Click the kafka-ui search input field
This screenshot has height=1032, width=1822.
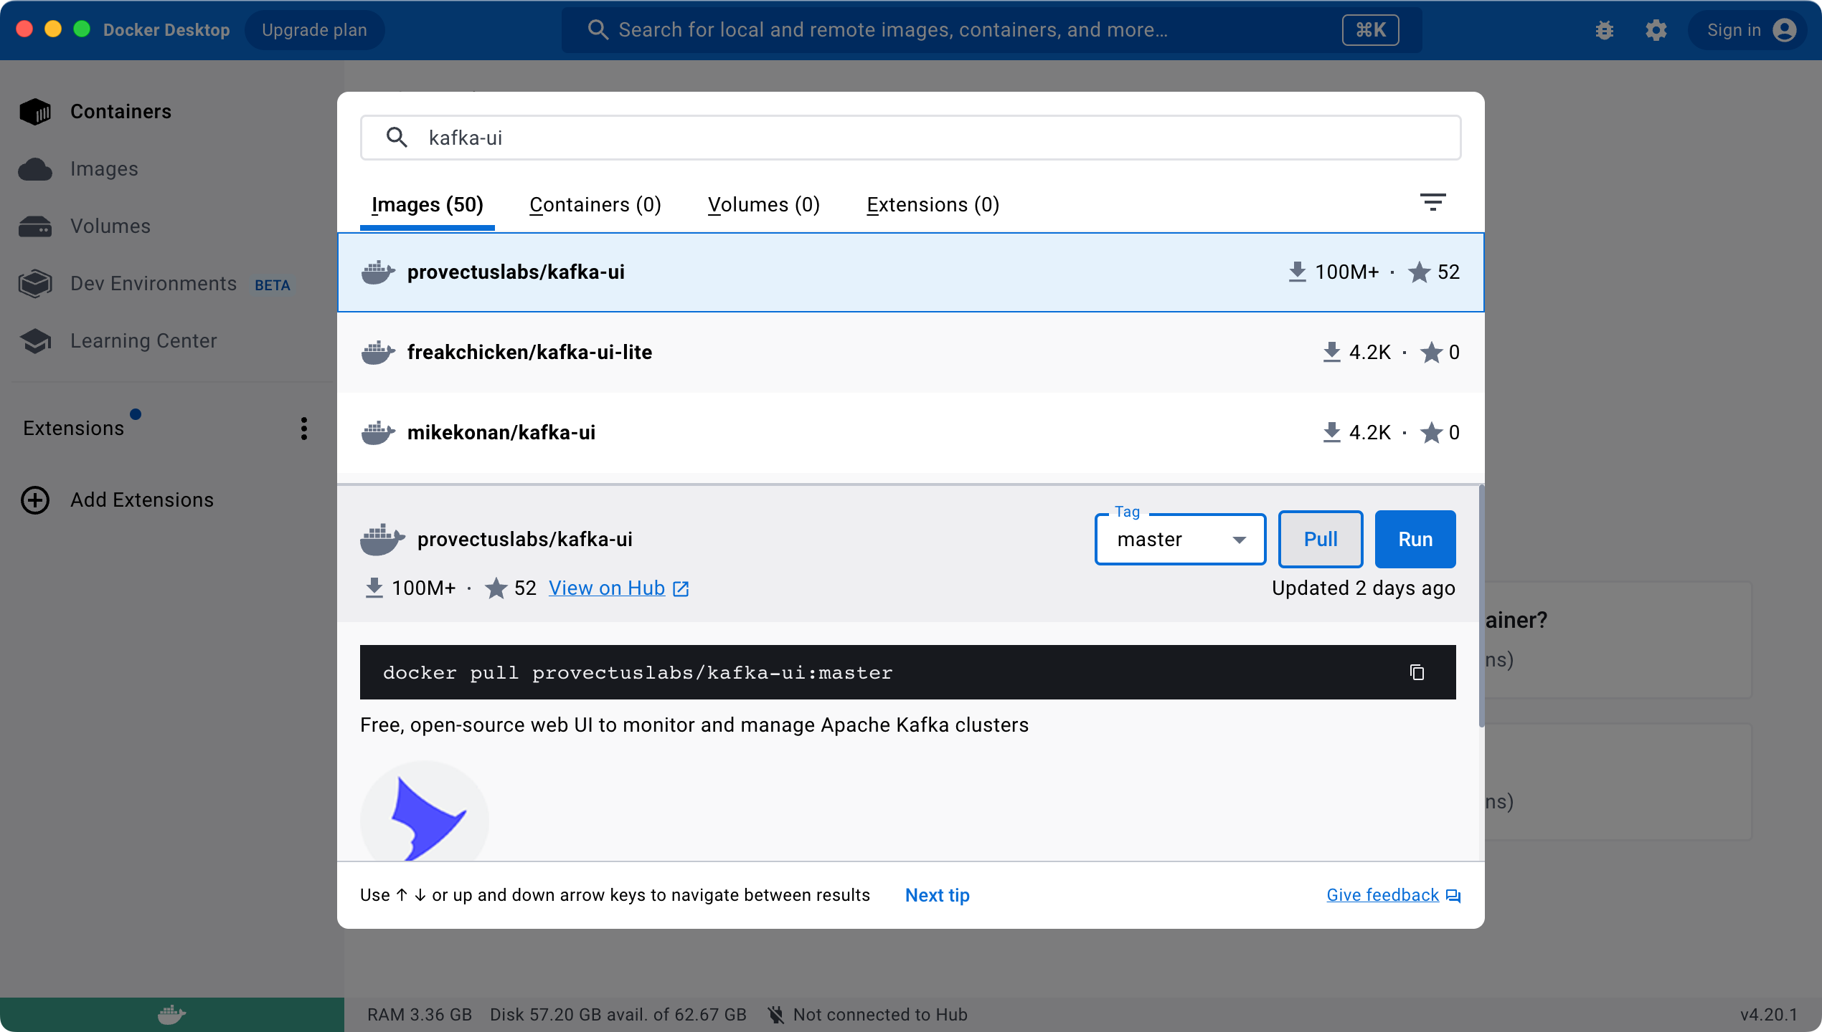tap(910, 138)
